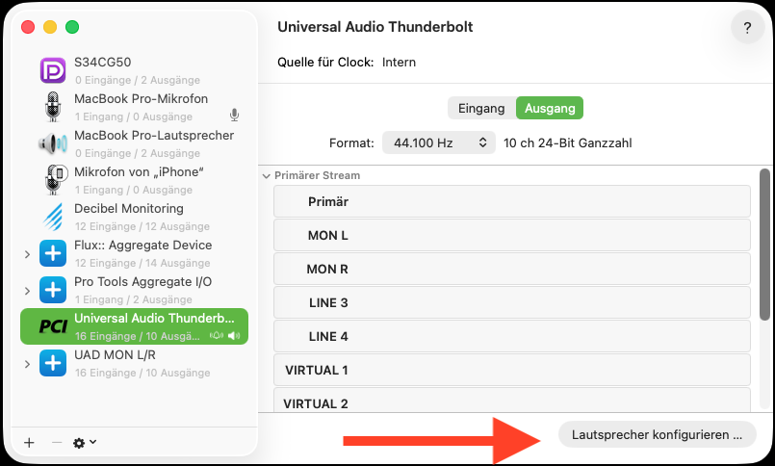Click the UAD MON L/R aggregate icon
Viewport: 775px width, 466px height.
coord(52,363)
